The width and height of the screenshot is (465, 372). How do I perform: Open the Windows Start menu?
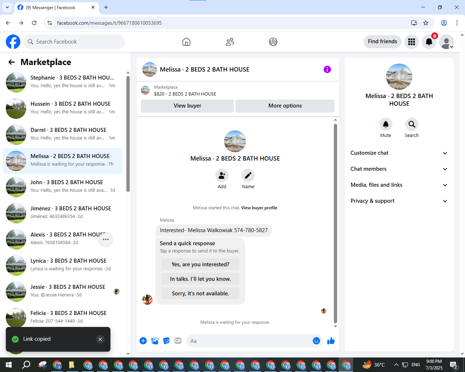pos(9,365)
